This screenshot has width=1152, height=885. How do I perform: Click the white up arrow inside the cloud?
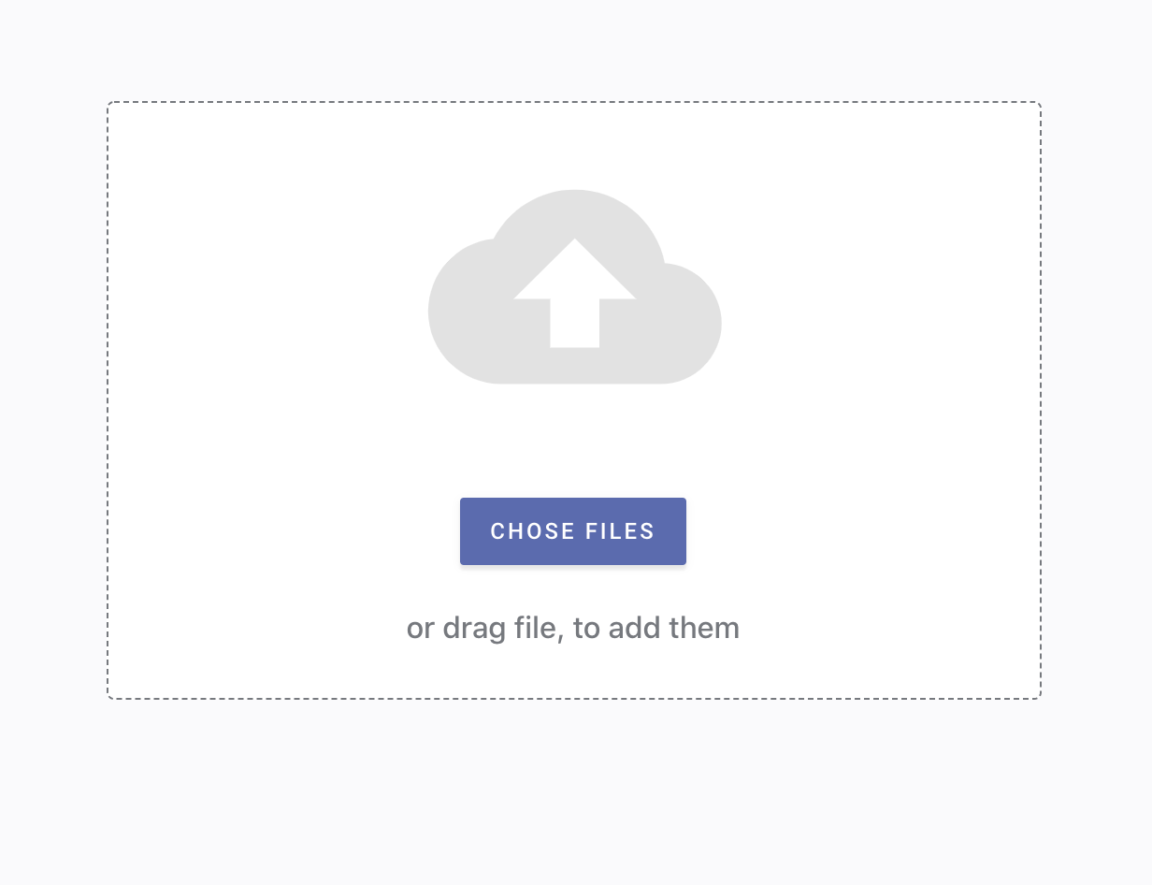574,293
